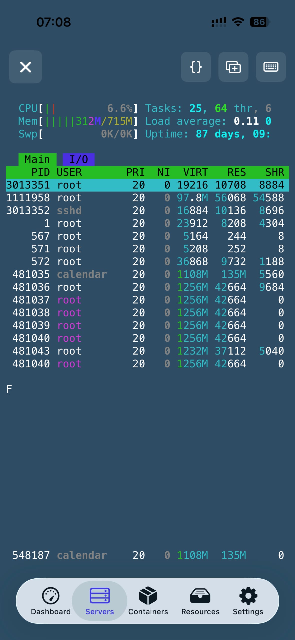Sort by VIRT column header
The height and width of the screenshot is (640, 295).
tap(195, 172)
